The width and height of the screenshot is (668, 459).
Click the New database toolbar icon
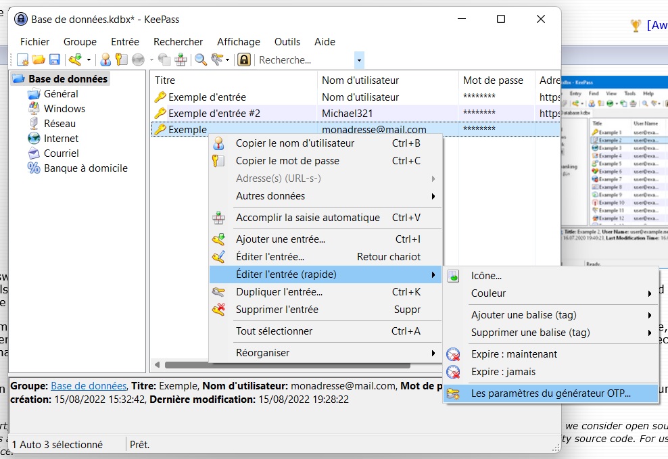(x=23, y=60)
